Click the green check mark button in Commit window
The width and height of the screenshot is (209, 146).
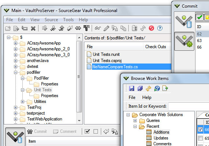click(x=199, y=17)
